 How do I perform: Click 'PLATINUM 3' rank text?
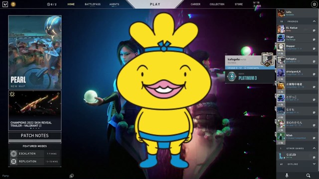click(248, 78)
